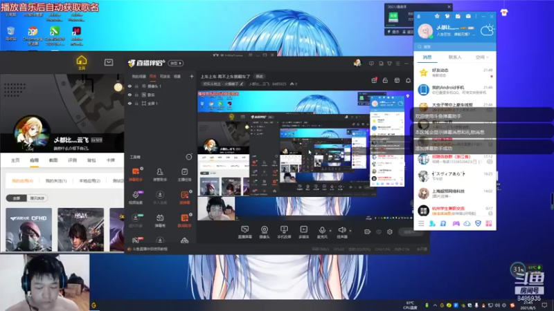Switch to QQ 联系人 tab
This screenshot has width=554, height=311.
455,57
